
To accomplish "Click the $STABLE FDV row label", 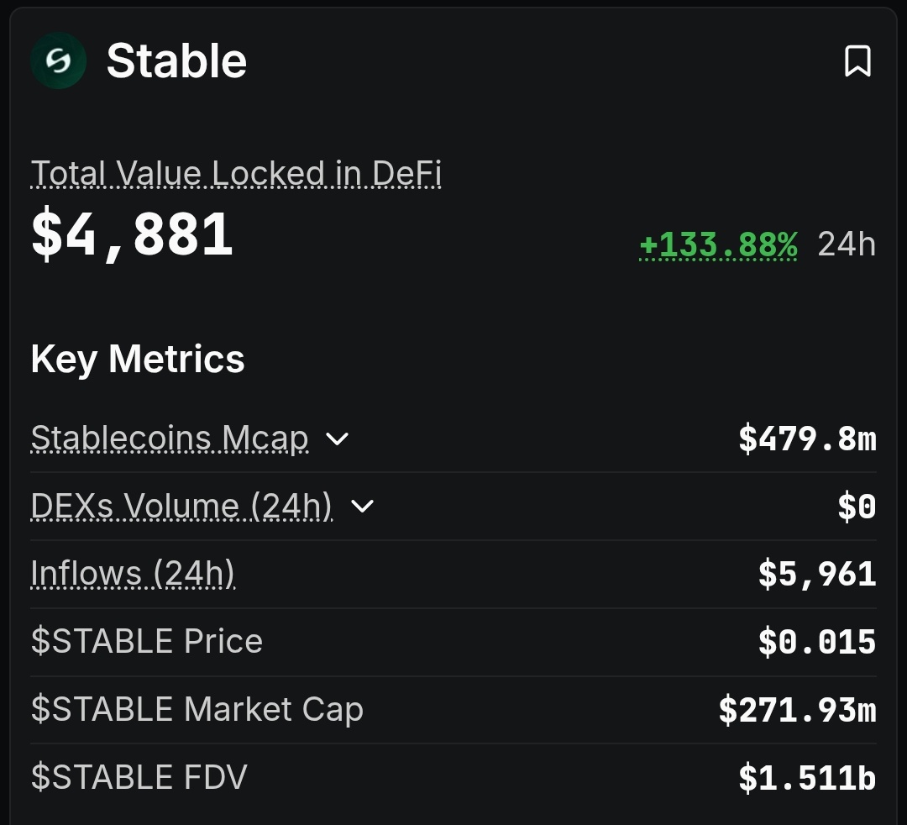I will [x=139, y=777].
